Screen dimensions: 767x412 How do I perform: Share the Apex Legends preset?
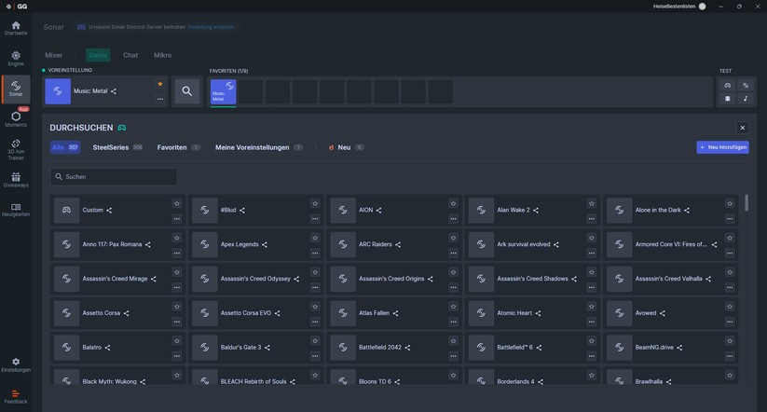tap(265, 245)
